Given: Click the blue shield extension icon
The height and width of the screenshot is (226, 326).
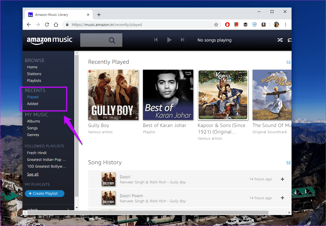Looking at the screenshot, I should [x=255, y=25].
